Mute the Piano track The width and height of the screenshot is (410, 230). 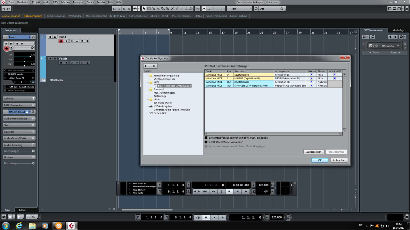[x=50, y=37]
